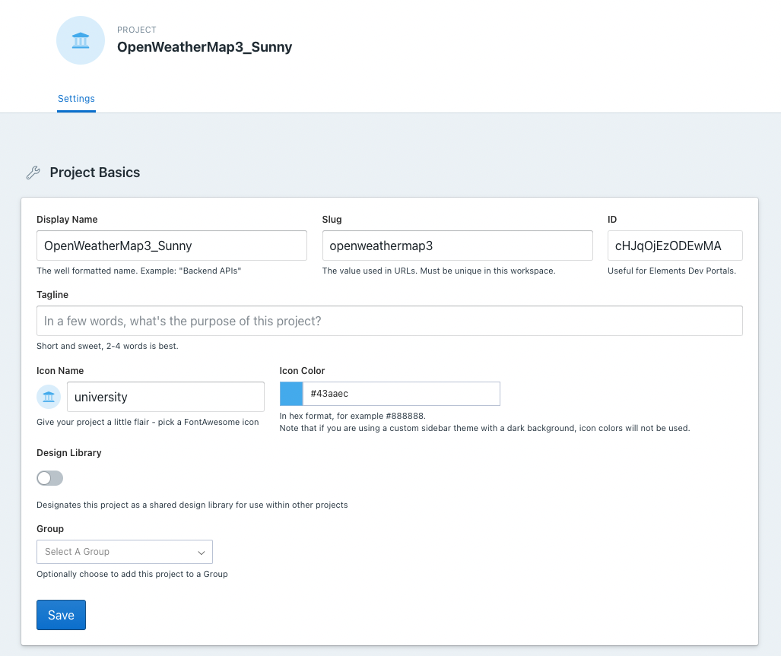
Task: Open the Settings tab
Action: point(76,99)
